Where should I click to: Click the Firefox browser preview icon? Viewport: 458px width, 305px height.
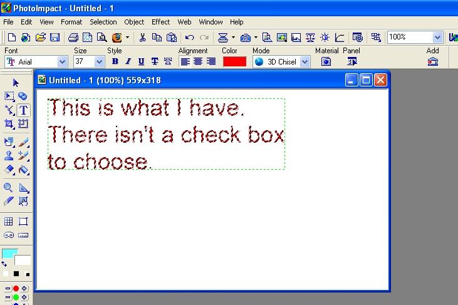pos(117,38)
